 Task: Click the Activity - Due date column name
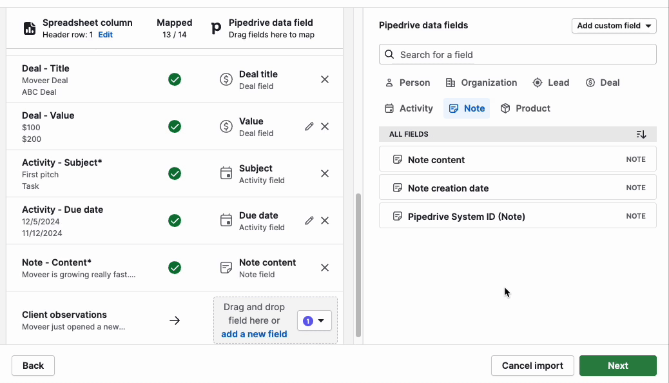point(63,210)
